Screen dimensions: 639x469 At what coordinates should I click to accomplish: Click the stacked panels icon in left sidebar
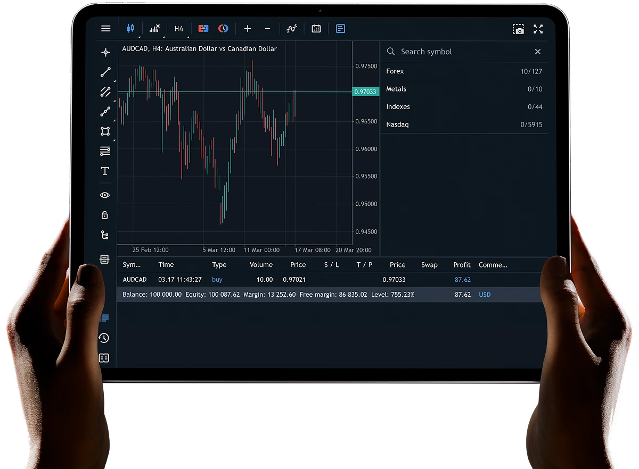click(104, 259)
